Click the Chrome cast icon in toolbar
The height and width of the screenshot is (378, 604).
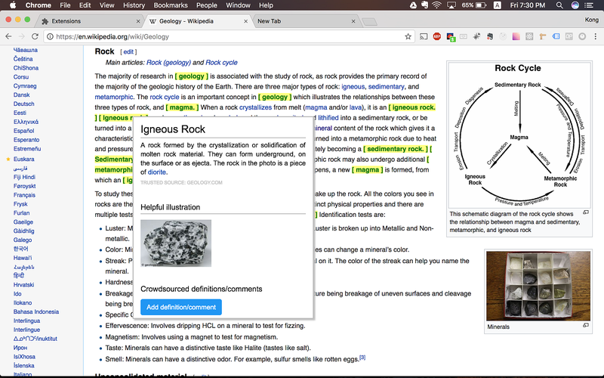coord(424,36)
